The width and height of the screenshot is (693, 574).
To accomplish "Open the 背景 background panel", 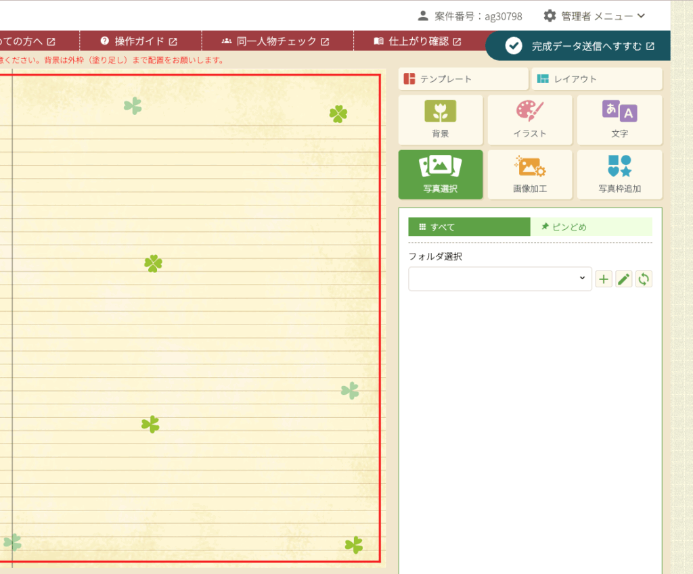I will [x=441, y=120].
